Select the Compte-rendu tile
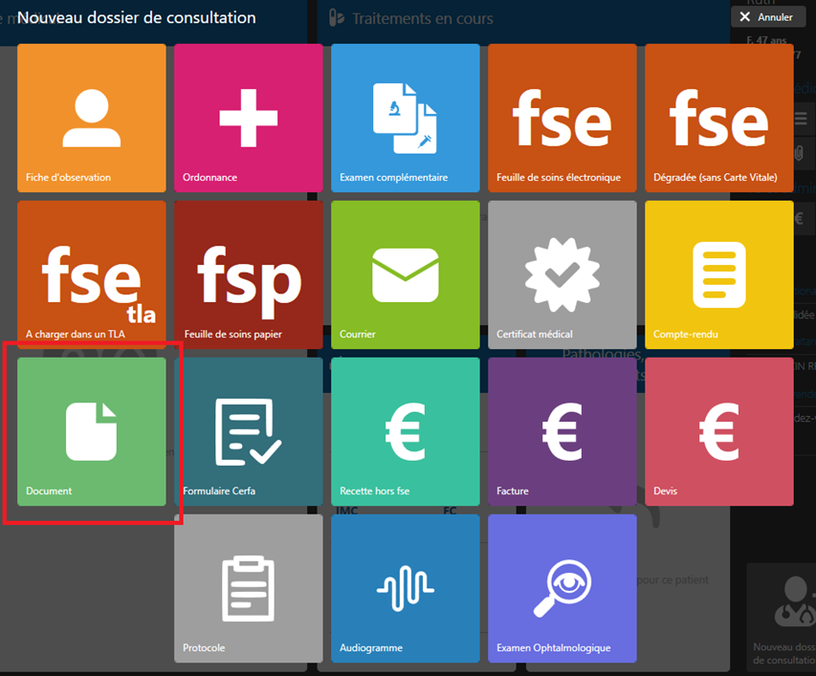 coord(719,274)
